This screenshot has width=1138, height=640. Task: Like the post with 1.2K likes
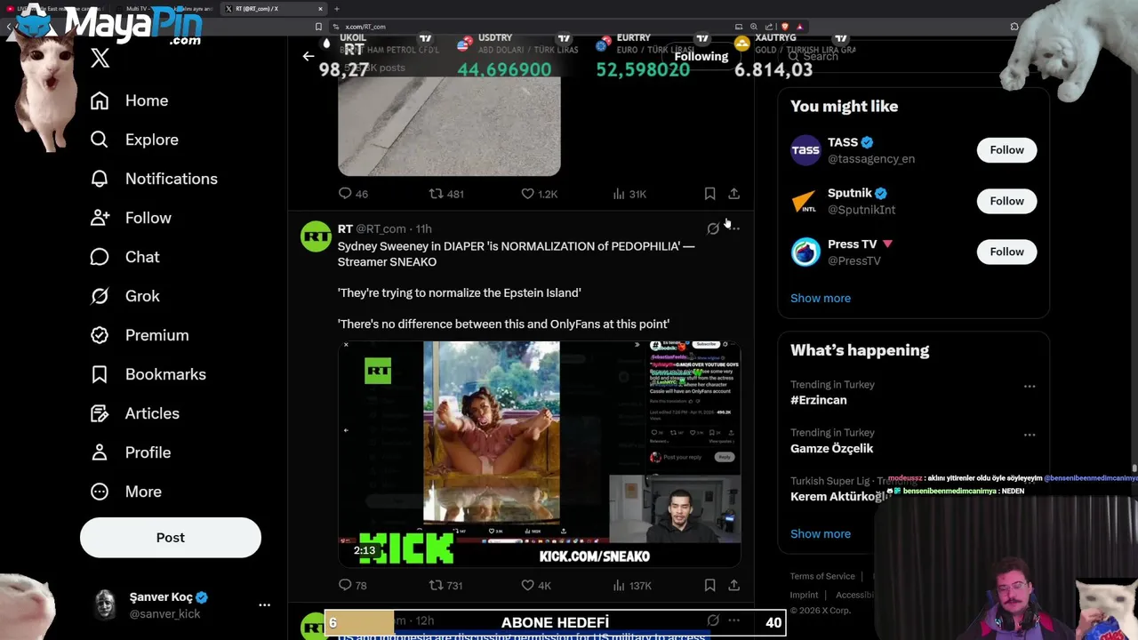click(539, 194)
